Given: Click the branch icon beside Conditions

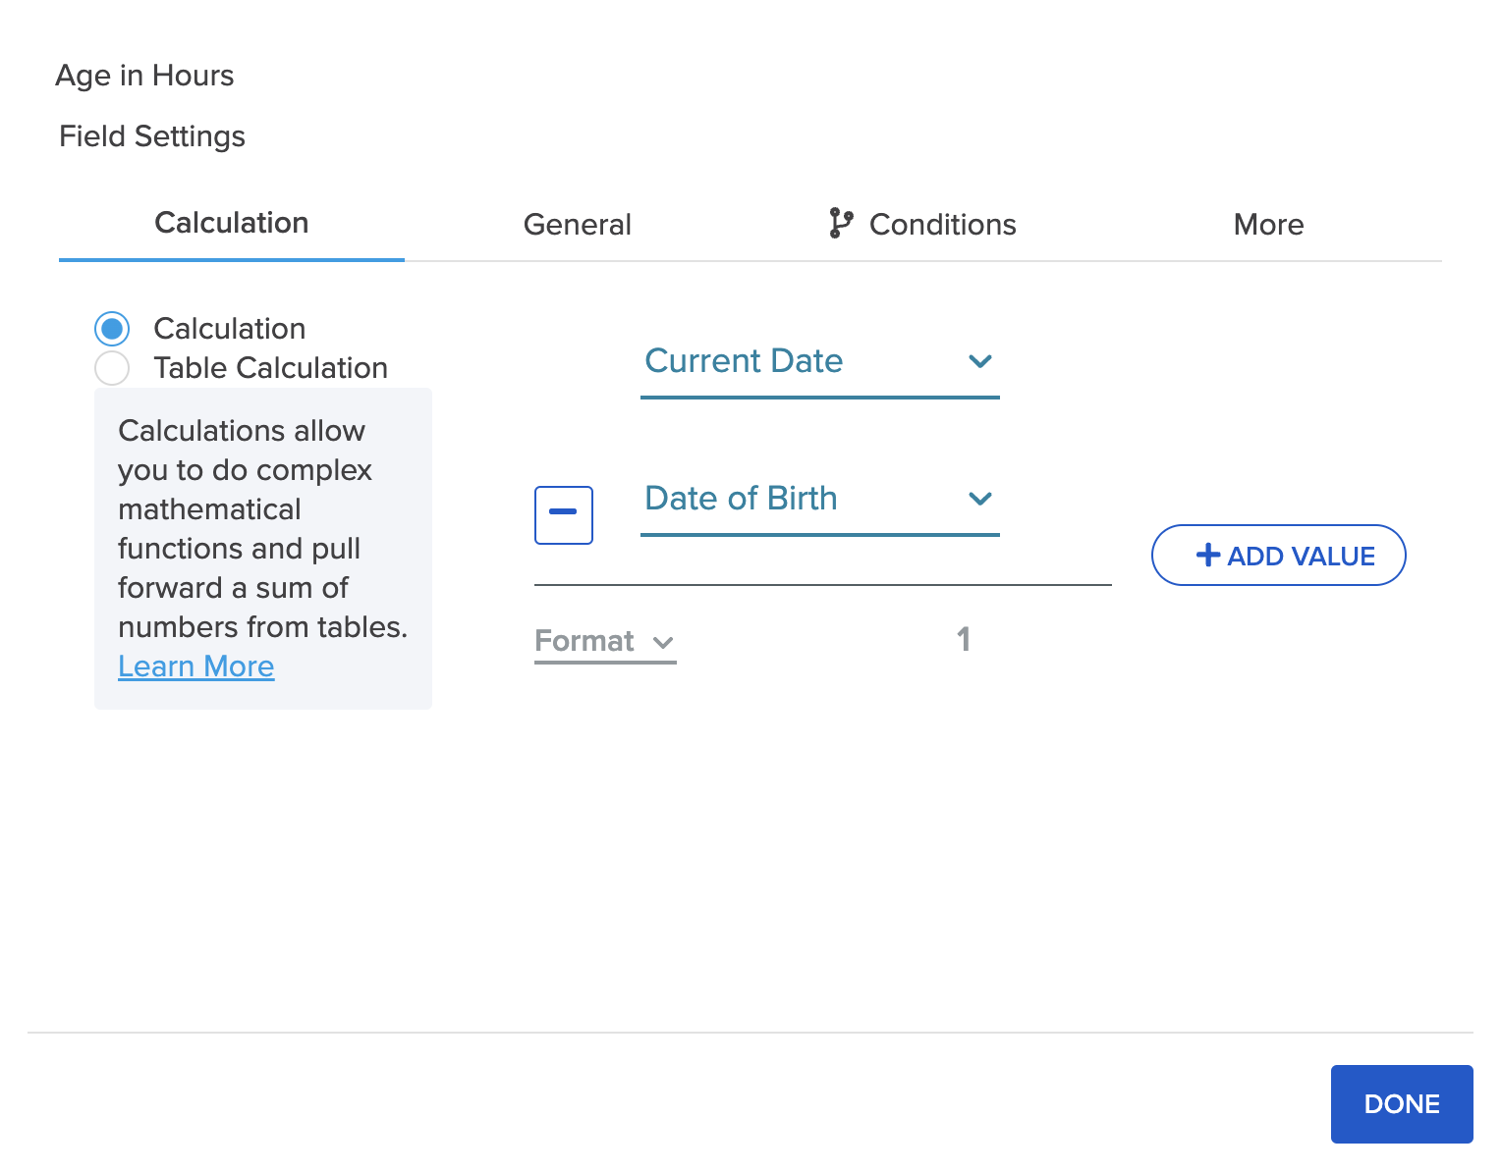Looking at the screenshot, I should (x=840, y=224).
